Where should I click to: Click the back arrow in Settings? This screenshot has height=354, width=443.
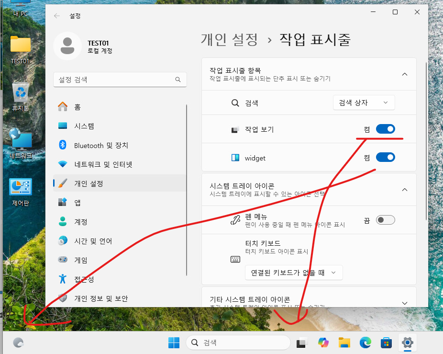[x=57, y=16]
